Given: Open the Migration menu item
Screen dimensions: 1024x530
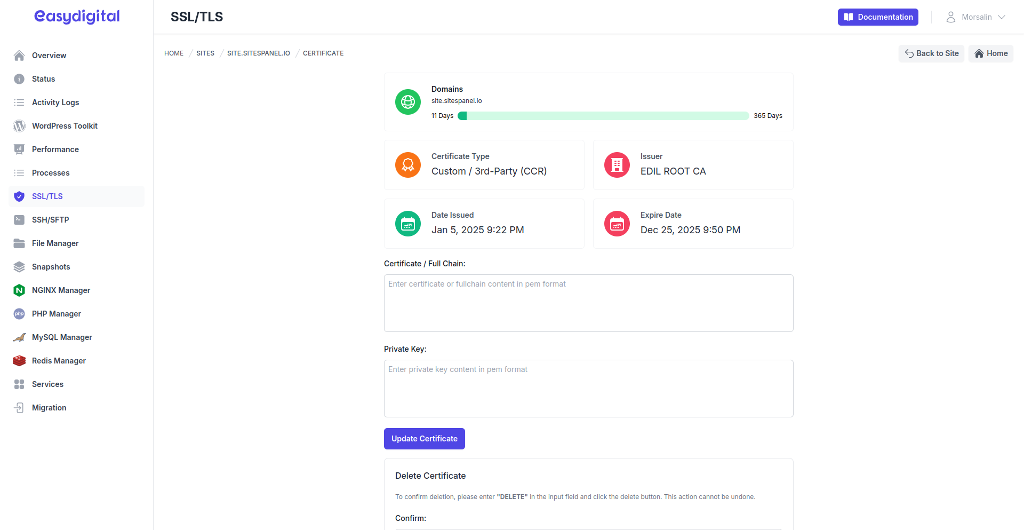Looking at the screenshot, I should pyautogui.click(x=49, y=408).
